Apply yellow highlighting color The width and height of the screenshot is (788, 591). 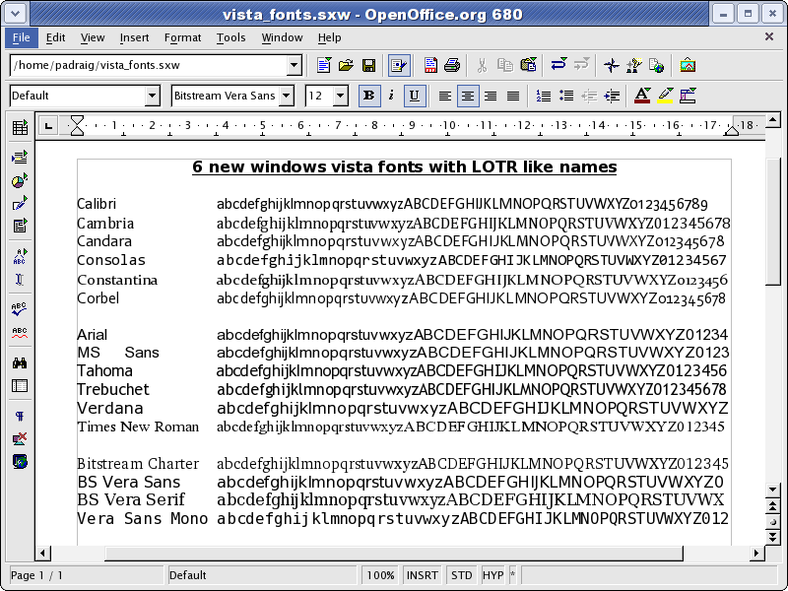tap(665, 96)
